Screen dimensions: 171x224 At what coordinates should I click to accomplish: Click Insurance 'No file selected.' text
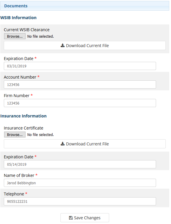40,135
